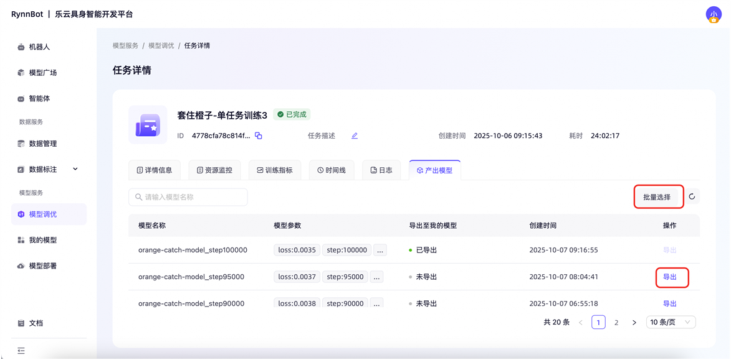Click the 已导出 status of step100000
Screen dimensions: 731x360
pos(423,250)
